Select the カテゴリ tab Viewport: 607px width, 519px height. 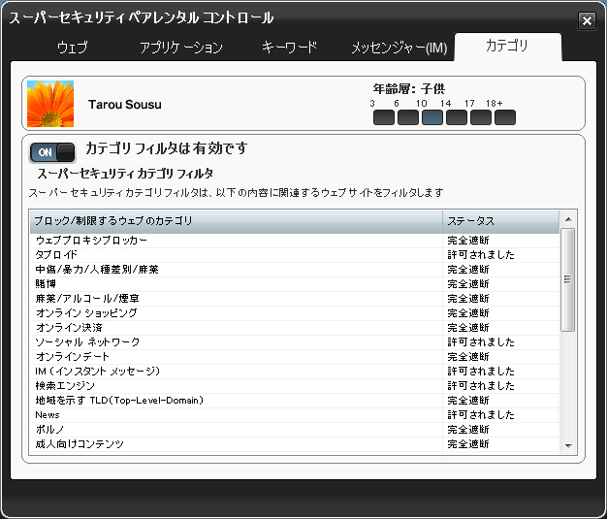coord(507,47)
